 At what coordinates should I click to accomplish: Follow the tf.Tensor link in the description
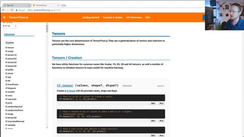point(71,91)
